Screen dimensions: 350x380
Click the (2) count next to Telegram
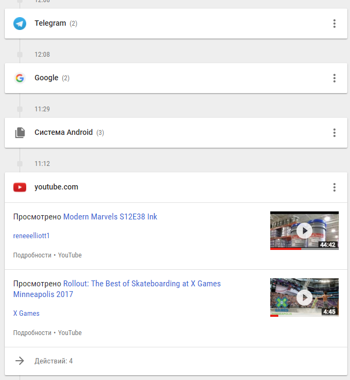click(x=73, y=24)
